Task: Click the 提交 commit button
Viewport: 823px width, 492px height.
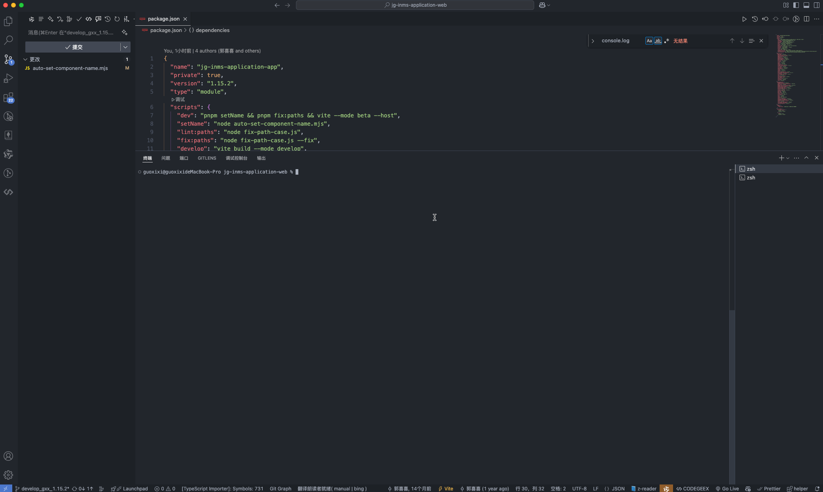Action: point(74,47)
